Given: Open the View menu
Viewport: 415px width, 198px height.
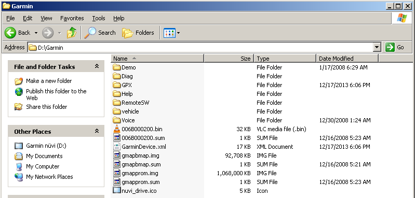Looking at the screenshot, I should [46, 18].
